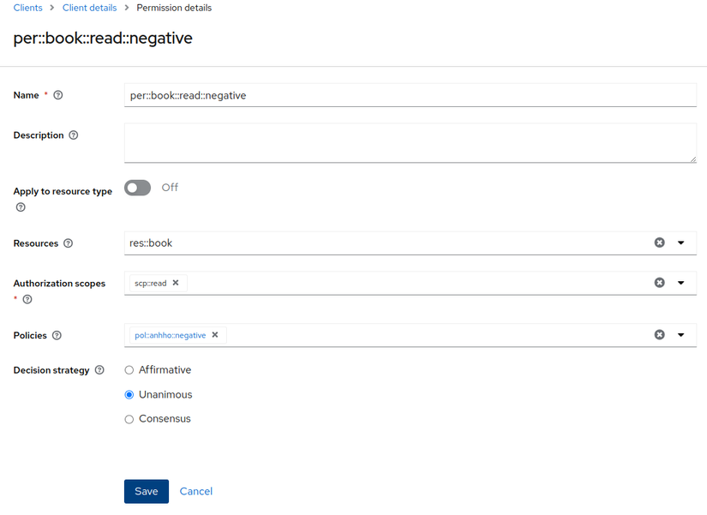Select the Affirmative decision strategy
The width and height of the screenshot is (707, 515).
tap(129, 370)
